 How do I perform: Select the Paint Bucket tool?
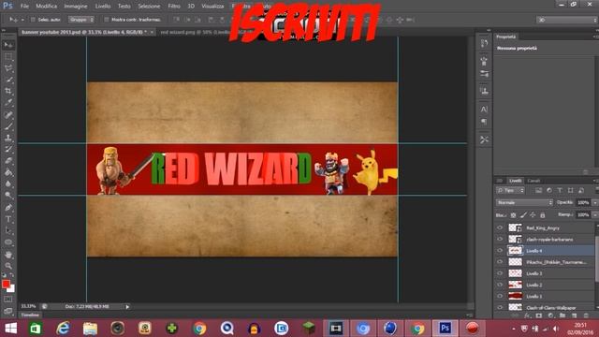pos(8,172)
